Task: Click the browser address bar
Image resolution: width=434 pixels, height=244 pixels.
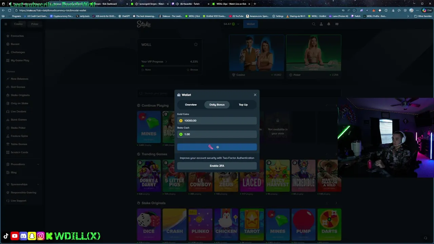Action: click(x=176, y=10)
